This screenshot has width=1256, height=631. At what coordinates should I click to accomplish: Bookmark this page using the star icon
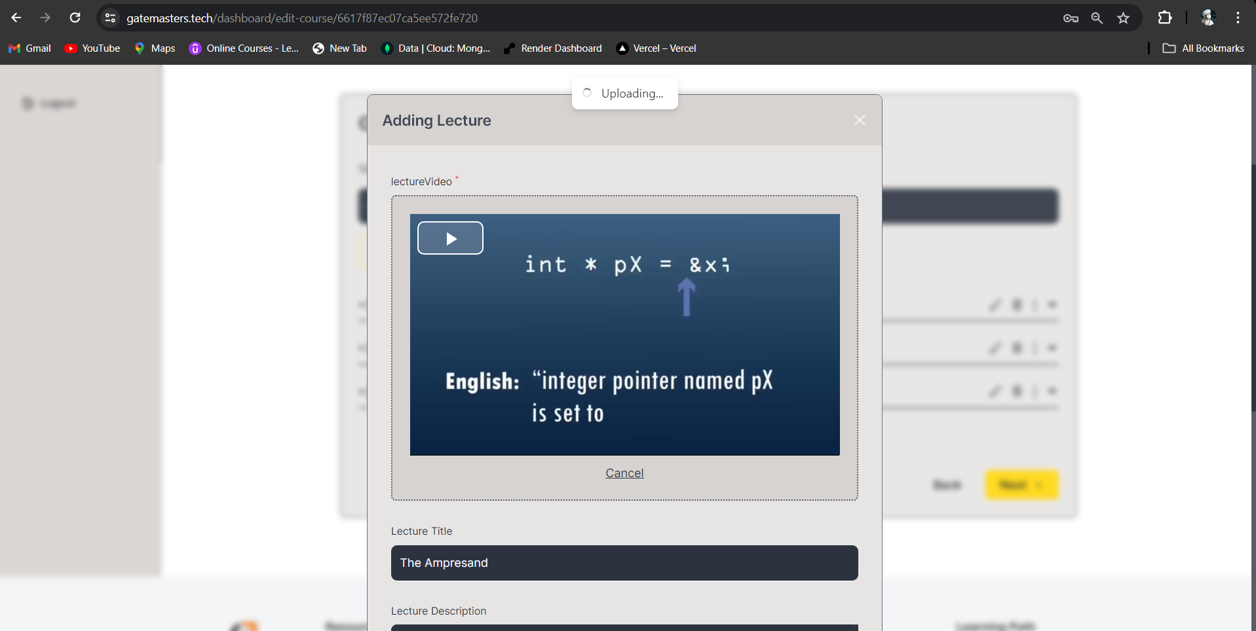[1124, 18]
